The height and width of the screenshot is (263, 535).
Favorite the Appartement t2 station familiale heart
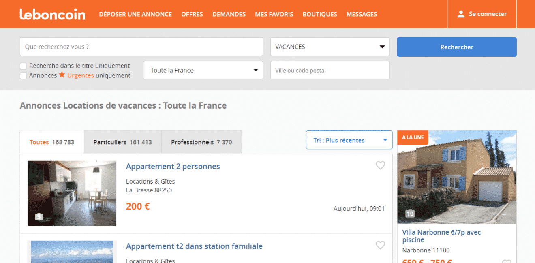pyautogui.click(x=380, y=245)
